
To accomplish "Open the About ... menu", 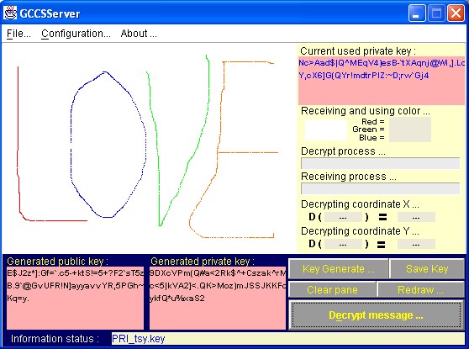I will point(139,34).
